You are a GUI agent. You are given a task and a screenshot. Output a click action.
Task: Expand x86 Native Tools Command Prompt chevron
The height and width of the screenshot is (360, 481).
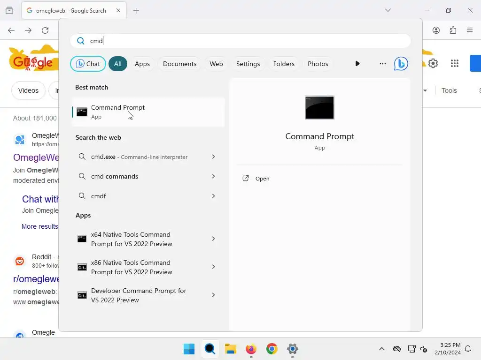click(214, 267)
